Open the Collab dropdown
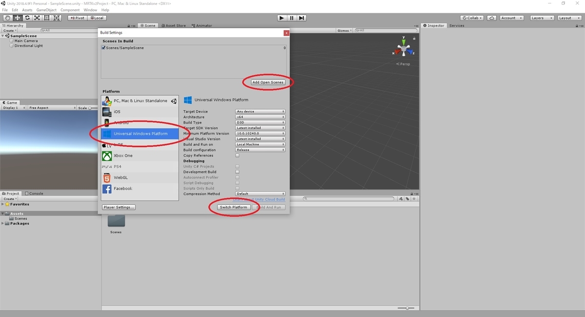 click(472, 18)
